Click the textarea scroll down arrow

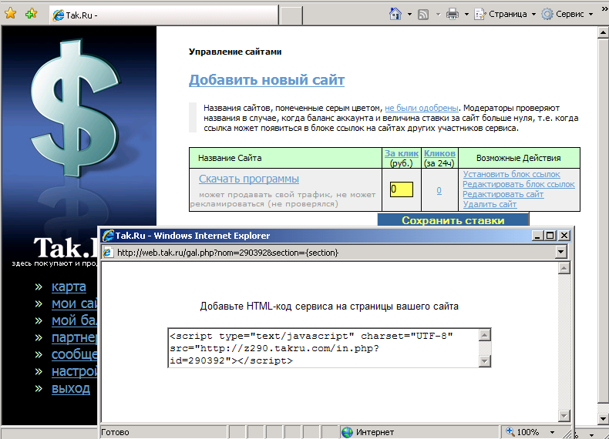[484, 361]
